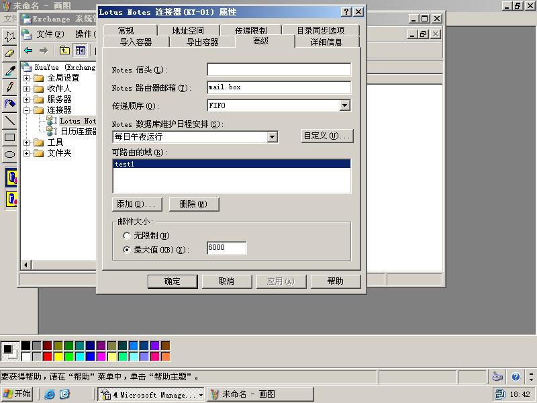Click the 确定 button
The image size is (537, 403).
click(173, 281)
